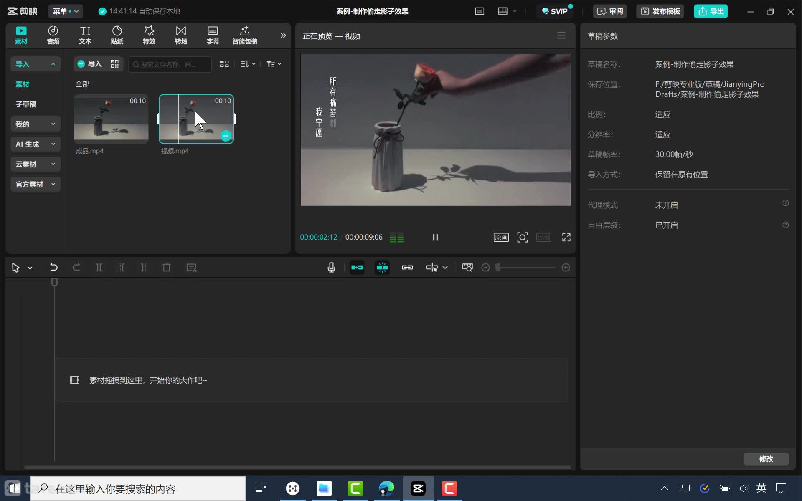Pause the preview playback
This screenshot has width=802, height=501.
[435, 237]
